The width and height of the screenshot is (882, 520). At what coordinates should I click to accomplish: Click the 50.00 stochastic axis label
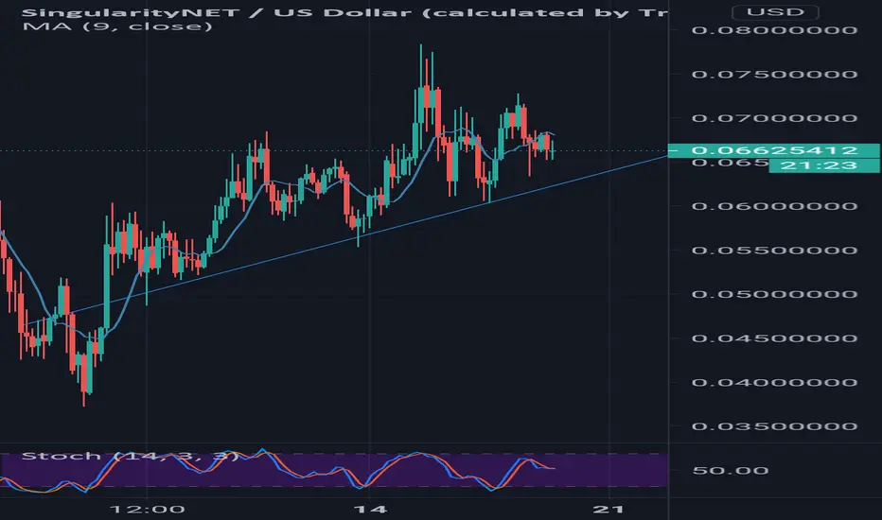[731, 471]
